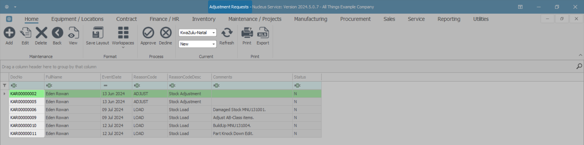
Task: Sort by the EventDate column header
Action: [116, 77]
